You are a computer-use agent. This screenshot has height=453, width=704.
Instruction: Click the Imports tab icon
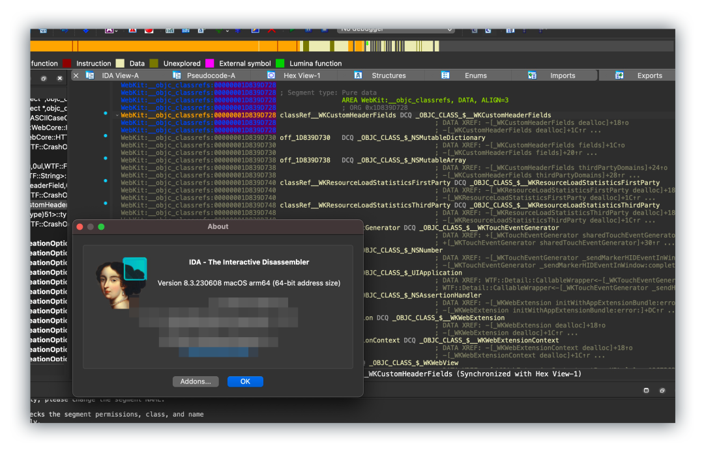(532, 75)
